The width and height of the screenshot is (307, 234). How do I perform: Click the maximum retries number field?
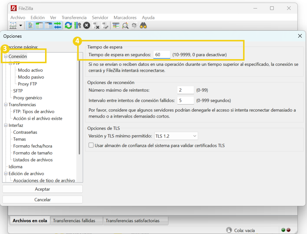tap(185, 90)
